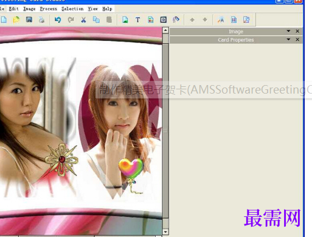
Task: Add a frame with the square frame icon
Action: 164,20
